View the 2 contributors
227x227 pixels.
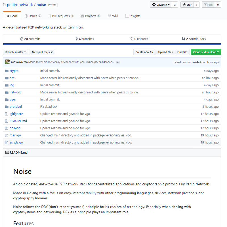coord(194,39)
